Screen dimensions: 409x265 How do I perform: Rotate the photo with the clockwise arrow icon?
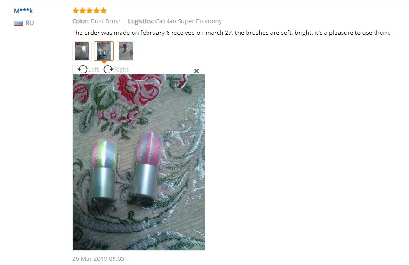pos(108,69)
